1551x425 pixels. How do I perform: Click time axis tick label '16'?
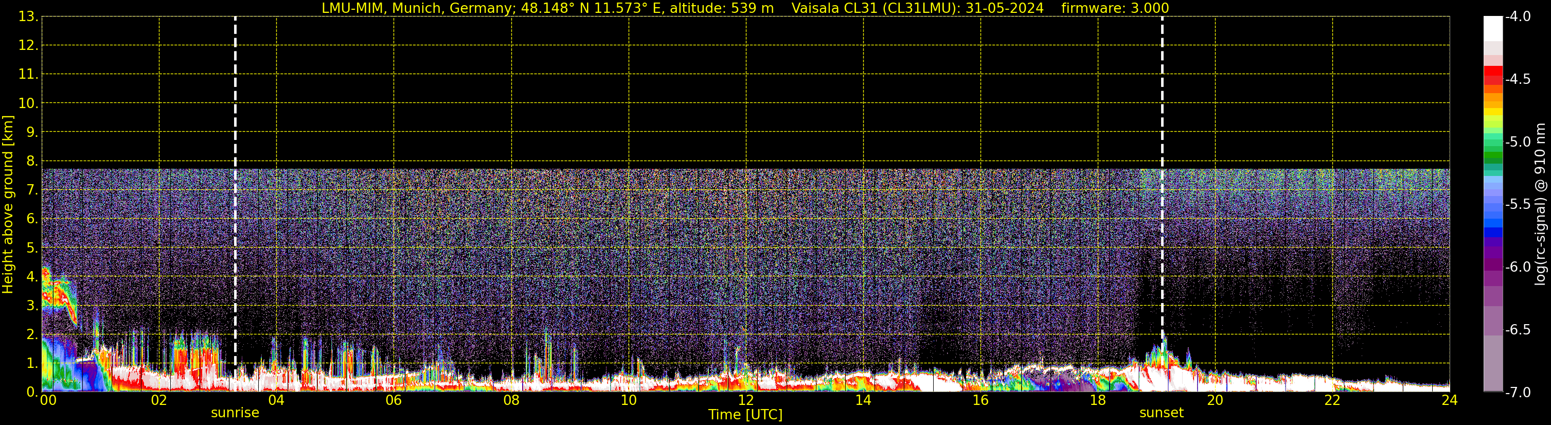pos(980,400)
